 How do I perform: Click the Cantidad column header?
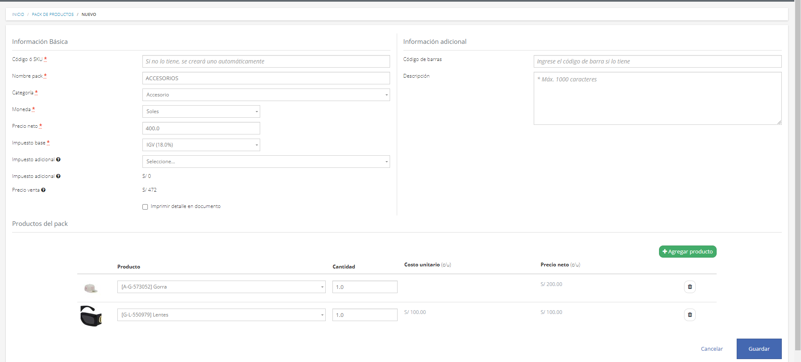[x=344, y=267]
